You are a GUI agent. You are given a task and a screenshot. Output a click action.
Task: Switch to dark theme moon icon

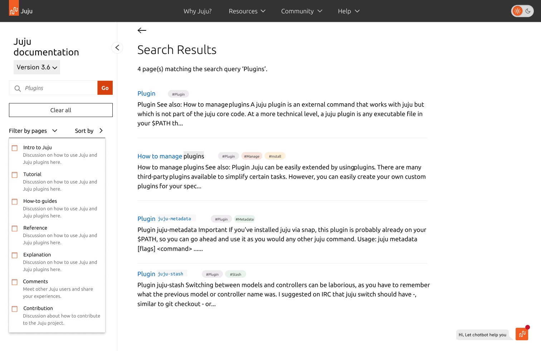pos(528,11)
